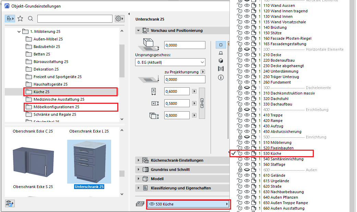Click the favorites star icon

coord(20,18)
